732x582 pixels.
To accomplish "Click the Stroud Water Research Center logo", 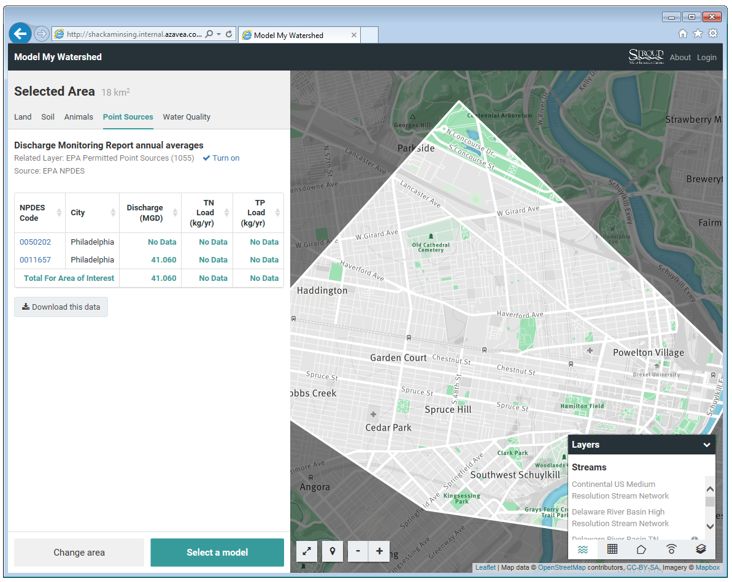I will (x=646, y=56).
